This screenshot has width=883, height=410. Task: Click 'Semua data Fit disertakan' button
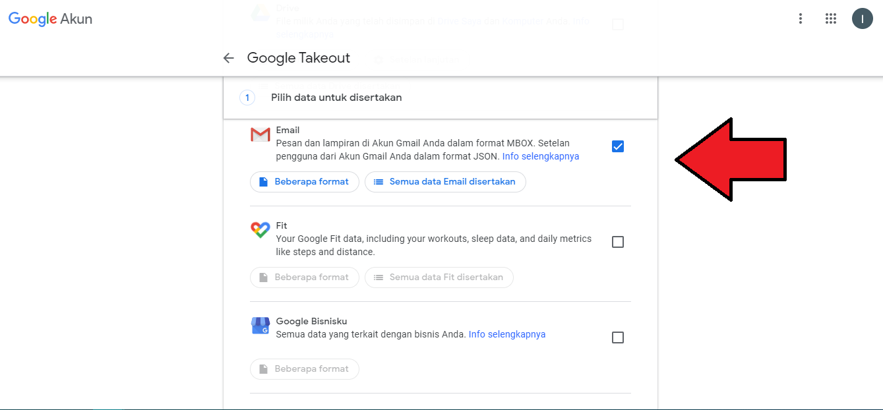(439, 278)
